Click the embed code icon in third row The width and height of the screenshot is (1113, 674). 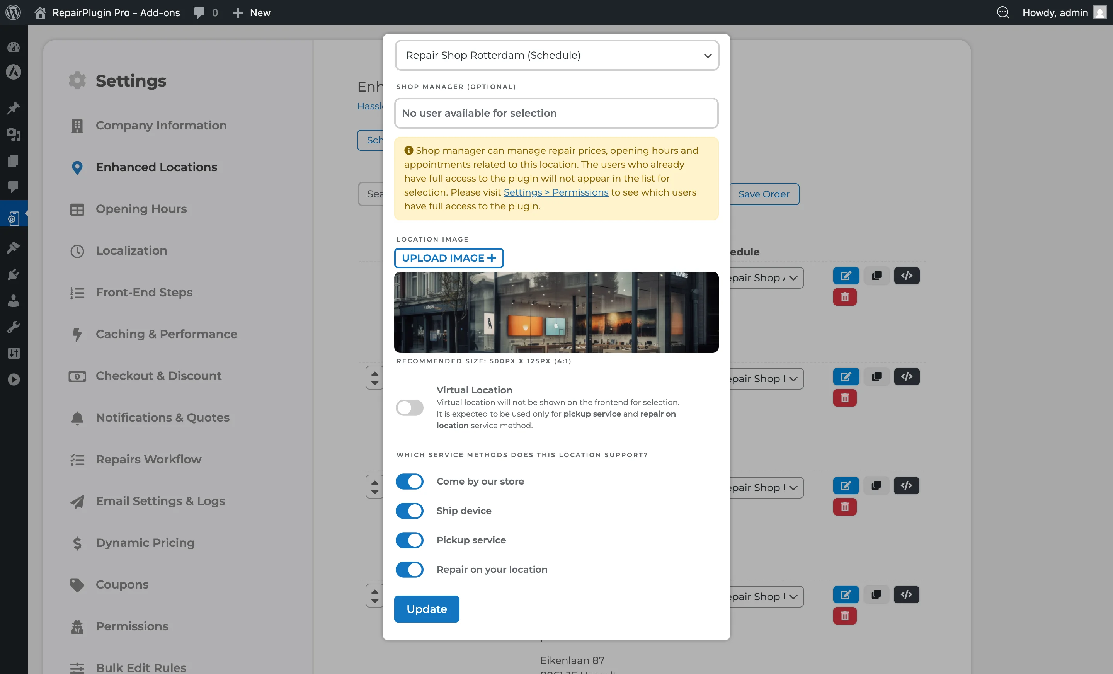click(x=906, y=486)
